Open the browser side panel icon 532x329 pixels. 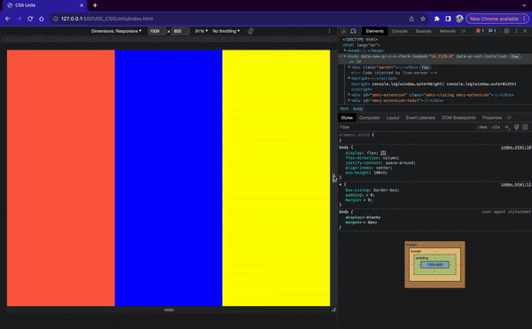coord(448,19)
